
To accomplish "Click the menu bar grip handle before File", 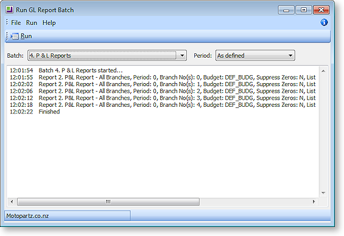I will click(7, 22).
